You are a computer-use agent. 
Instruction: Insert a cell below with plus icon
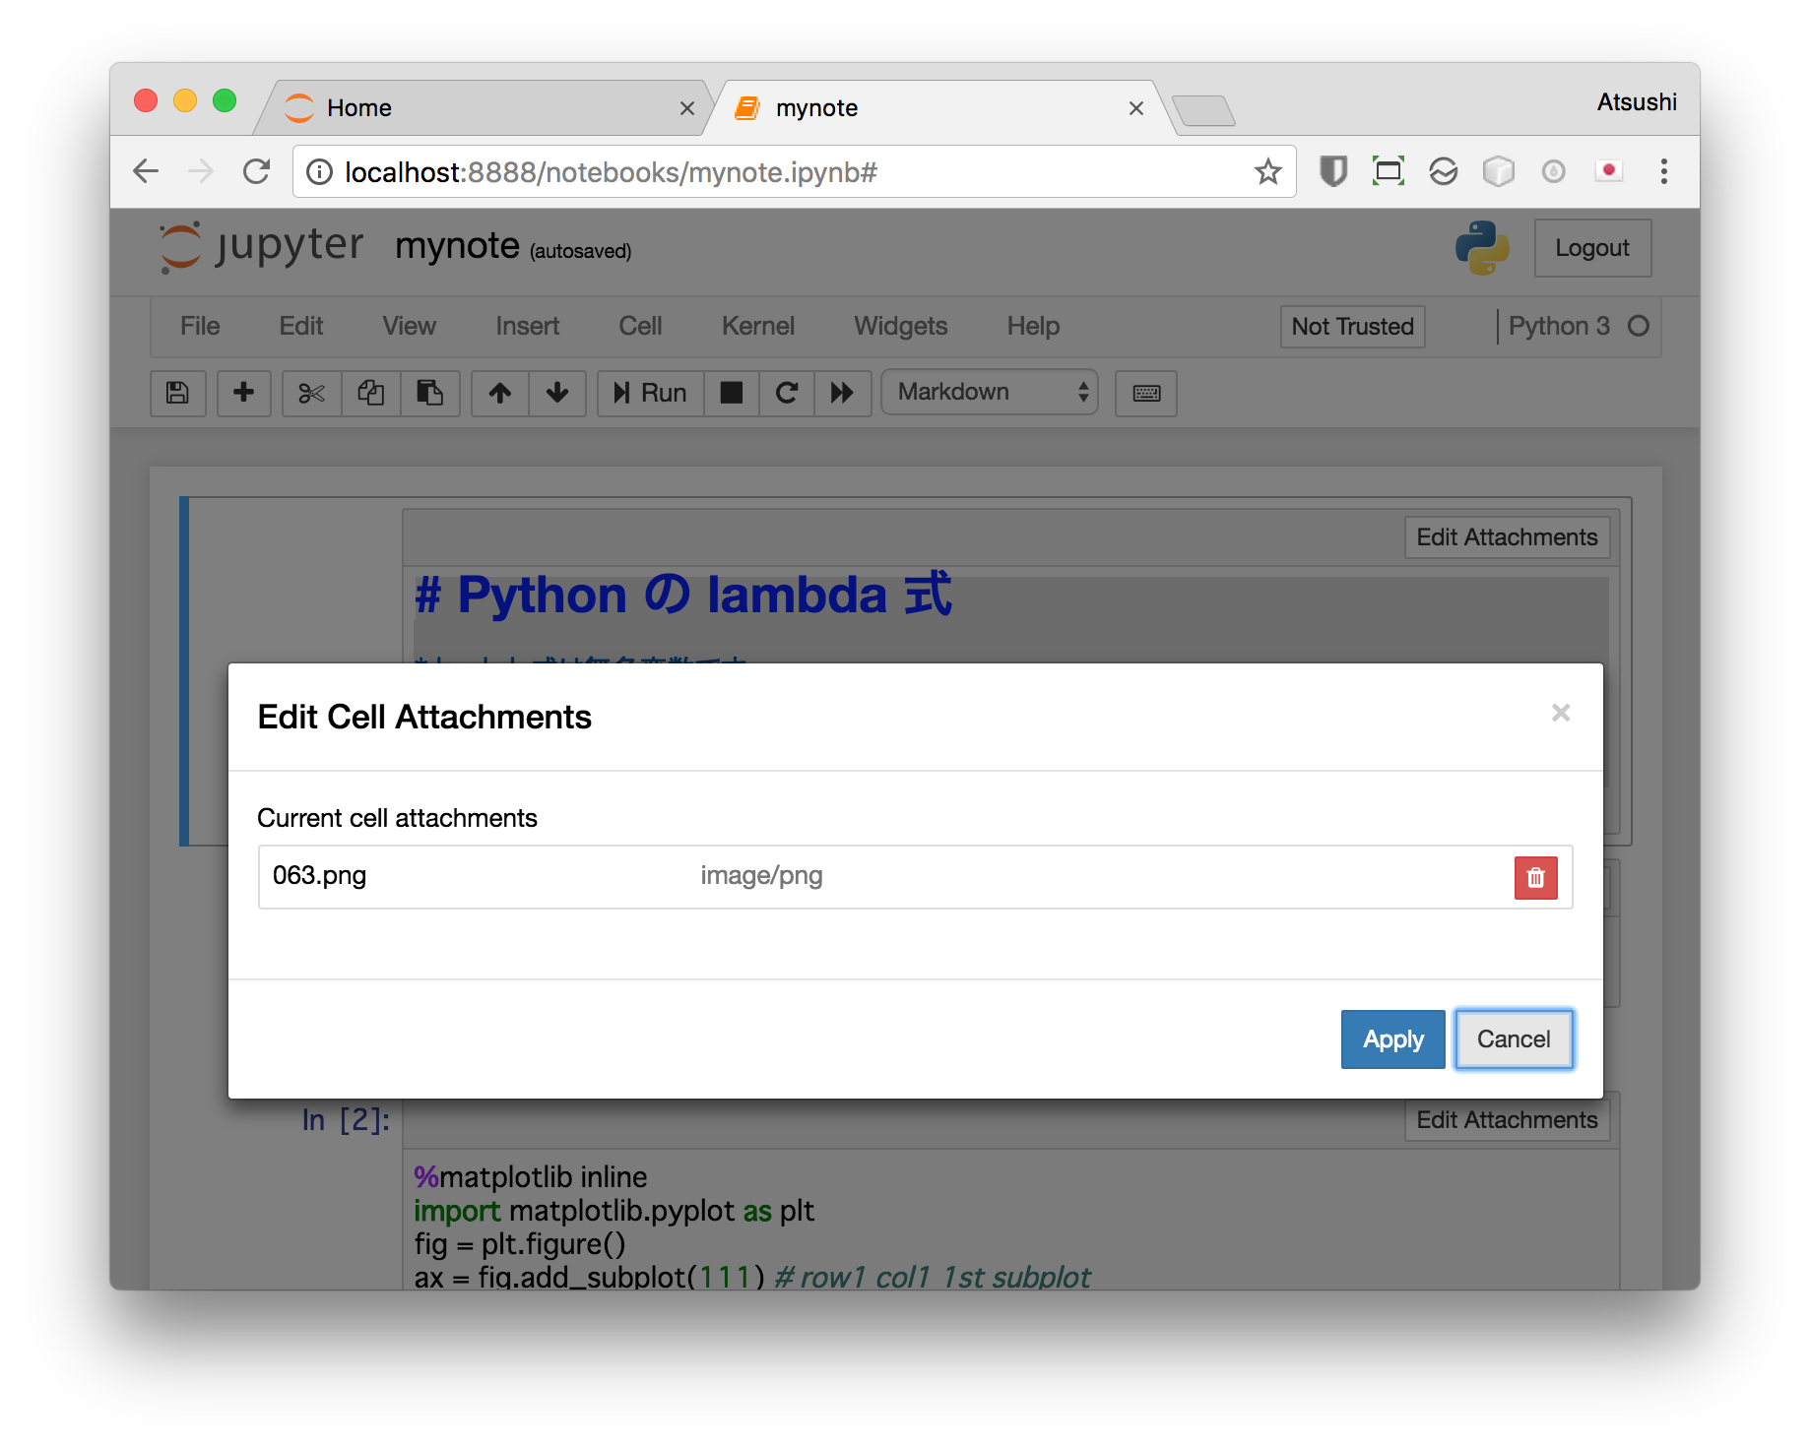243,393
